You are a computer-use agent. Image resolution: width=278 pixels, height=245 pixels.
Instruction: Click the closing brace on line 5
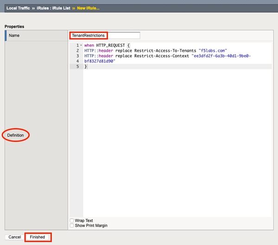coord(86,66)
